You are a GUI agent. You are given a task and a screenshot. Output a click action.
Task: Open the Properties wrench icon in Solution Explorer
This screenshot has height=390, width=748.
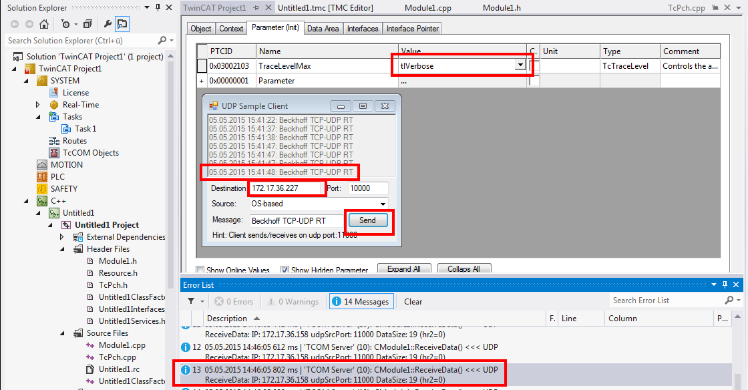[108, 24]
